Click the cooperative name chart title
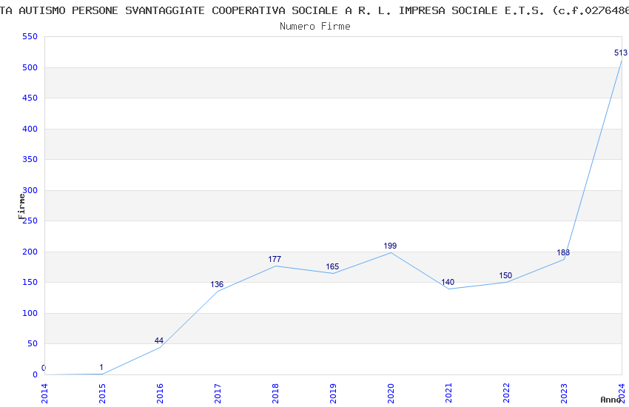This screenshot has height=407, width=629. pyautogui.click(x=314, y=10)
